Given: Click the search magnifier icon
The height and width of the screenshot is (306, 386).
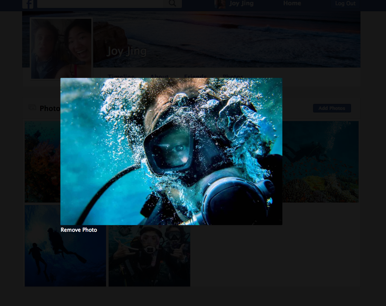Looking at the screenshot, I should (x=172, y=3).
